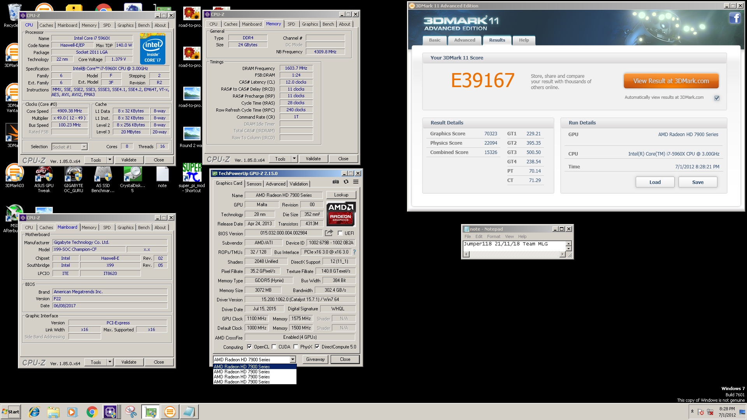Open the note text file on the desktop
Screen dimensions: 747x420
pyautogui.click(x=162, y=177)
